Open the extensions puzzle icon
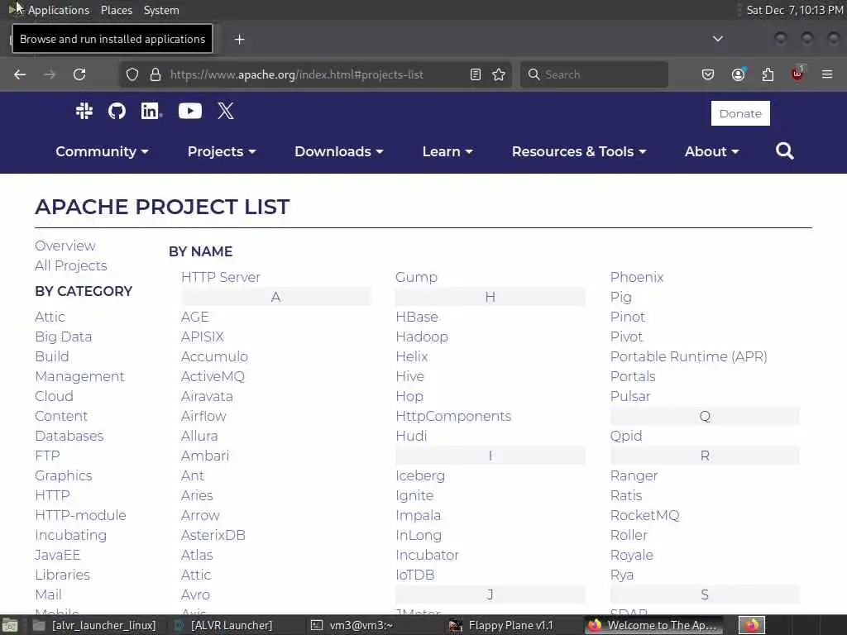This screenshot has width=847, height=635. click(768, 74)
